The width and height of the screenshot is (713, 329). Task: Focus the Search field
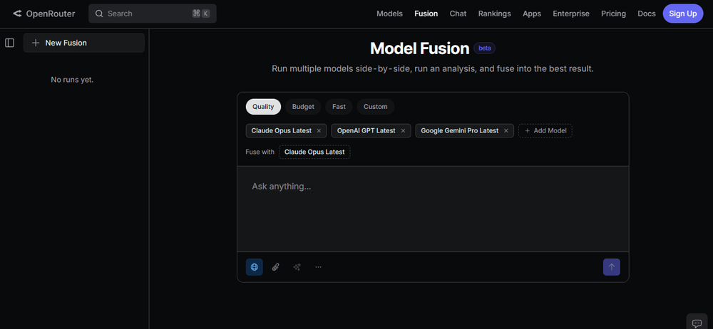click(x=153, y=14)
